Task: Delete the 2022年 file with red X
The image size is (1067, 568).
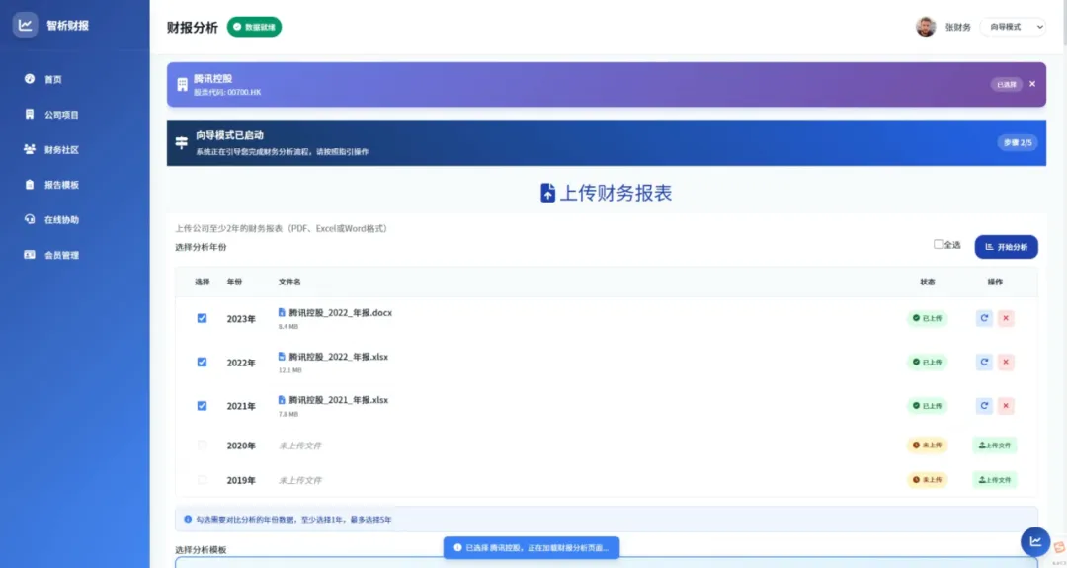Action: point(1006,362)
